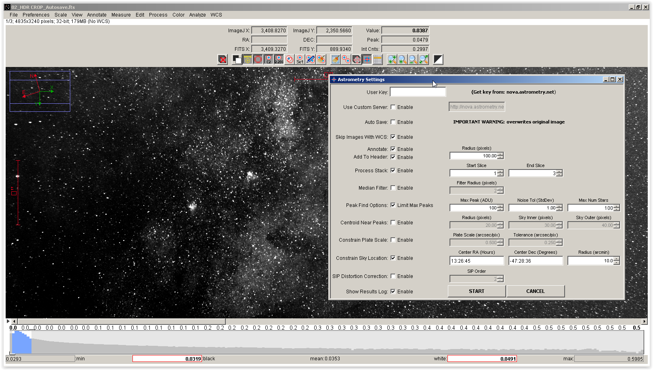Decrease the sky Radius (arcmin) value
Screen dimensions: 653x370
[617, 263]
